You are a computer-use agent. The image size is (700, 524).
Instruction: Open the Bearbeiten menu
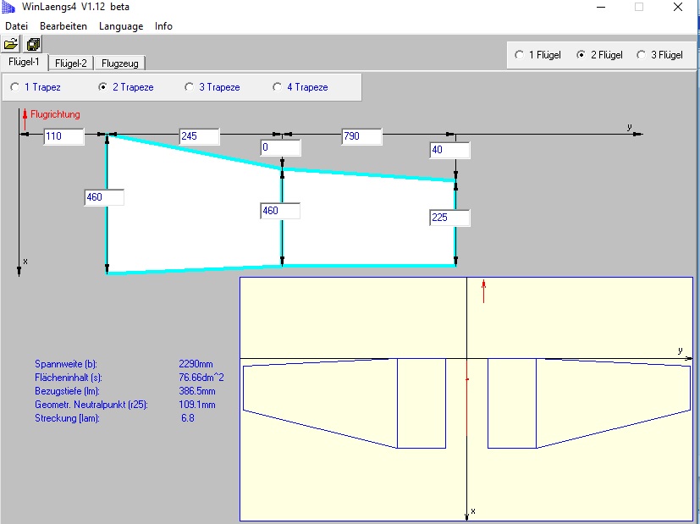pyautogui.click(x=63, y=26)
